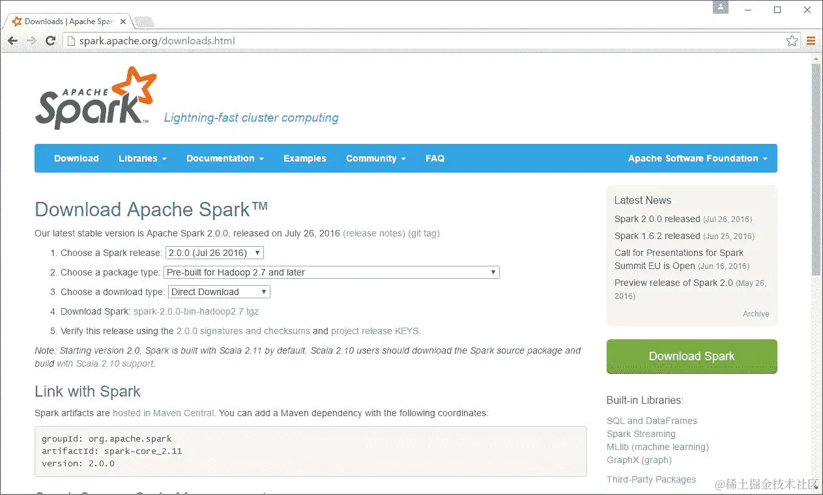Open Spark 2.0.0 released news item
823x495 pixels.
tap(657, 219)
